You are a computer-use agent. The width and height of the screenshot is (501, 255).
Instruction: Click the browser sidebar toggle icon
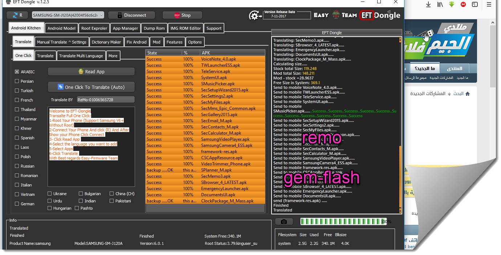coord(475,4)
